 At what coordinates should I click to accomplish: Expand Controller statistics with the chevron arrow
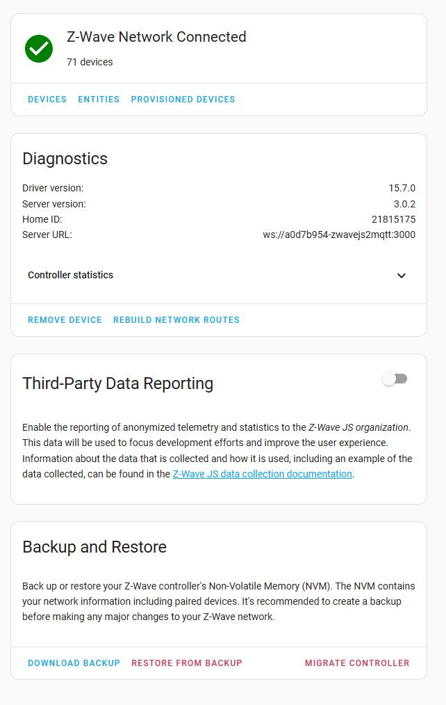pos(402,275)
